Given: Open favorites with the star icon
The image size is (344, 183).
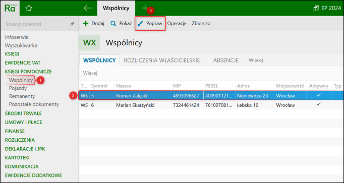Looking at the screenshot, I should pos(29,9).
